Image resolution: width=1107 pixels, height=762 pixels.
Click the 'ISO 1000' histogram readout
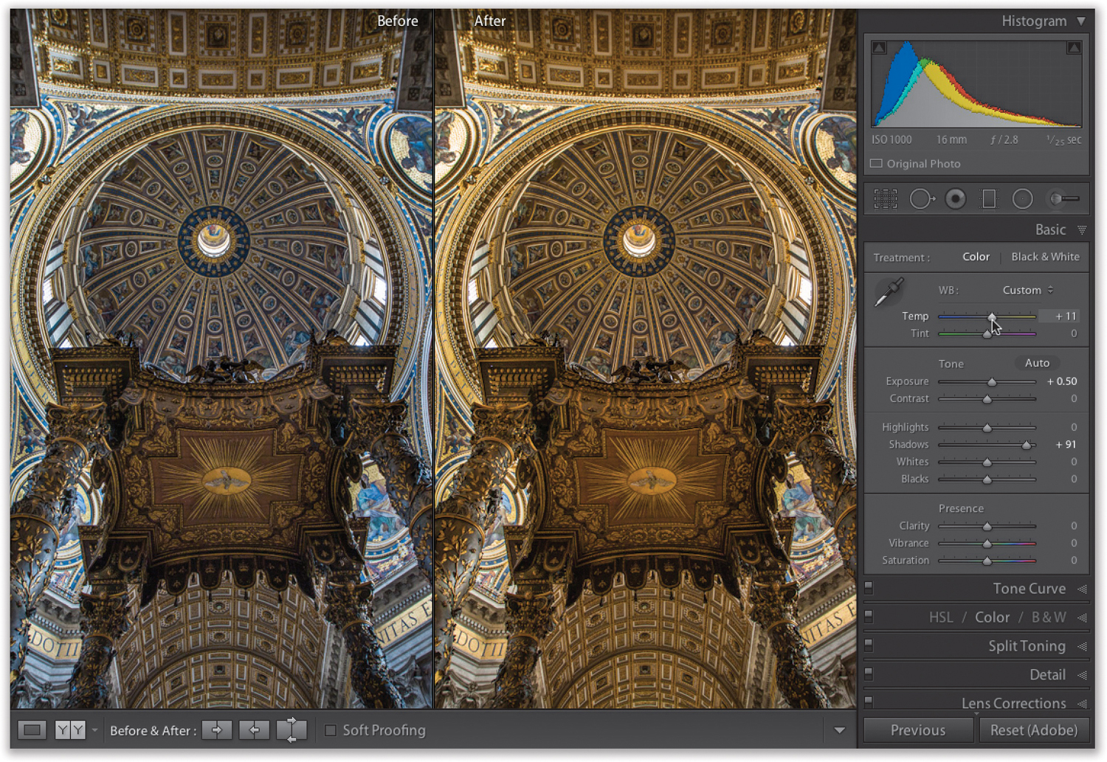coord(892,139)
